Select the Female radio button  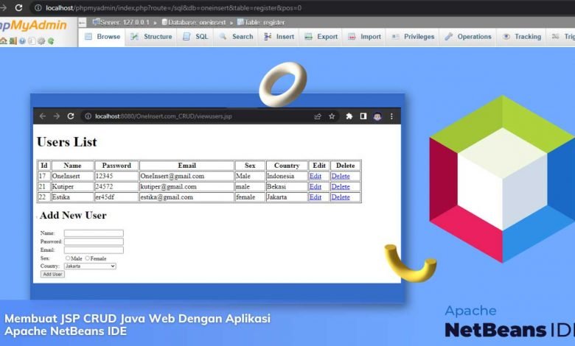coord(87,258)
